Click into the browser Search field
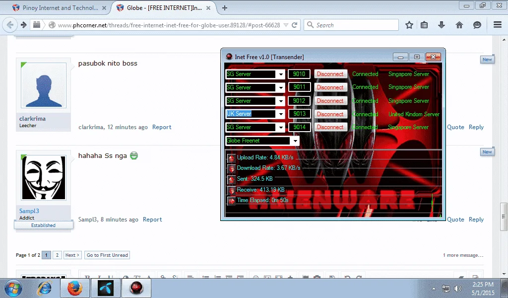 (351, 25)
